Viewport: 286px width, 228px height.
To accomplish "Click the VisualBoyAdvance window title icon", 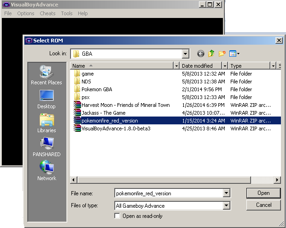I will point(6,5).
